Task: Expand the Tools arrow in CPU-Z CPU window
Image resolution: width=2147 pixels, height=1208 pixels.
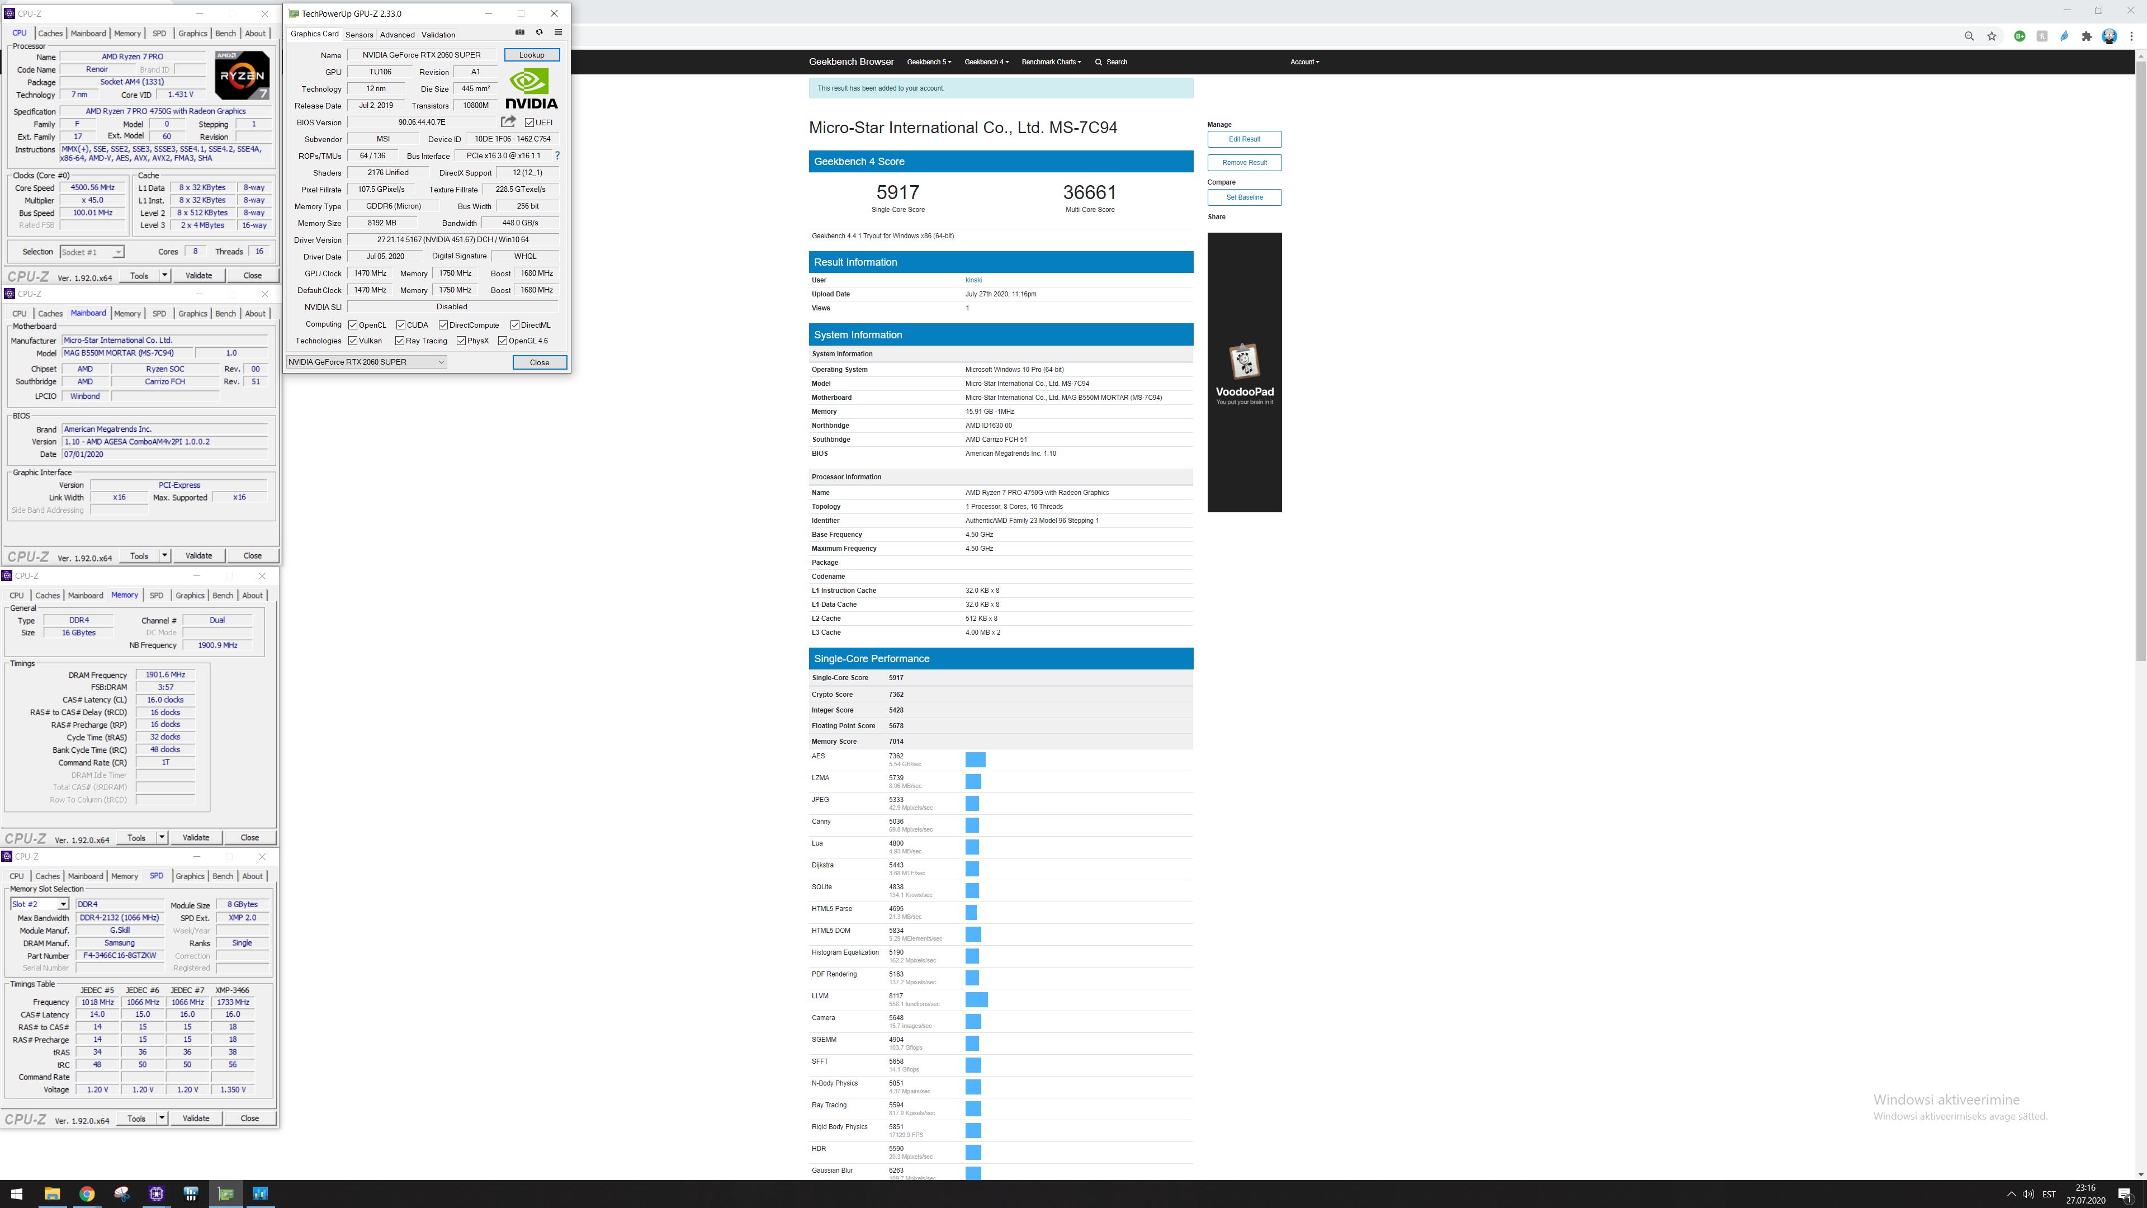Action: coord(165,275)
